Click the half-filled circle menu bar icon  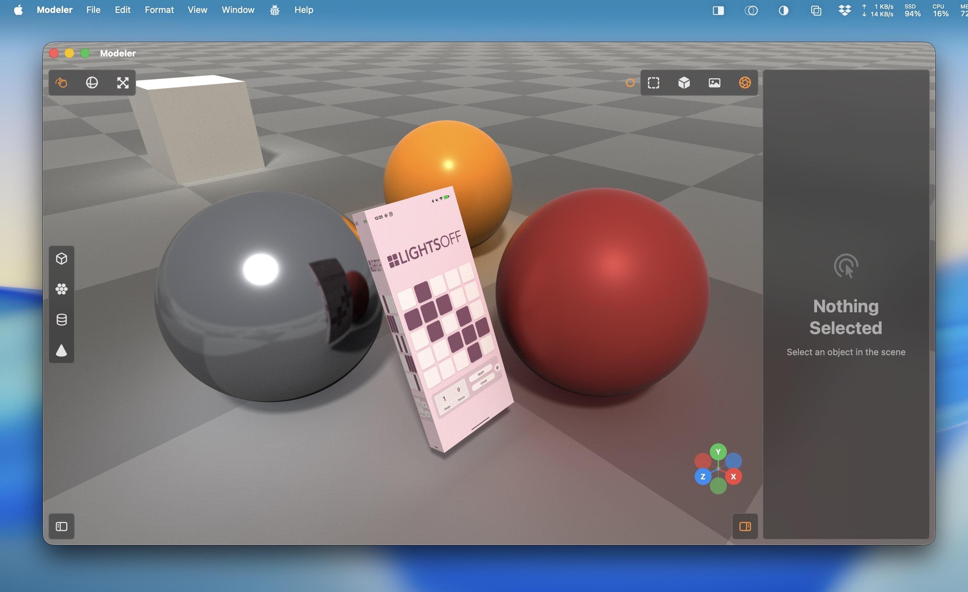pos(783,11)
